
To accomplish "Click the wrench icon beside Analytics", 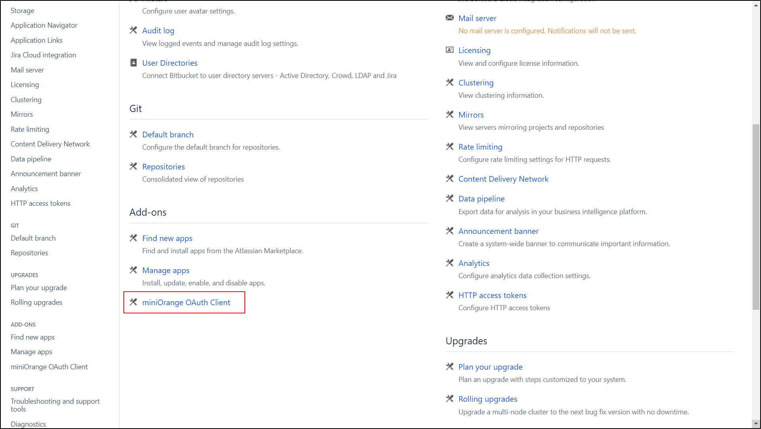I will coord(450,263).
